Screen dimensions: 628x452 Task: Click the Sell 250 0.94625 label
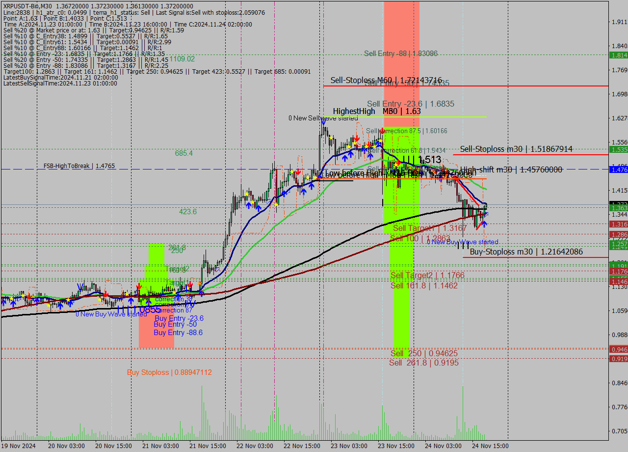click(x=424, y=354)
